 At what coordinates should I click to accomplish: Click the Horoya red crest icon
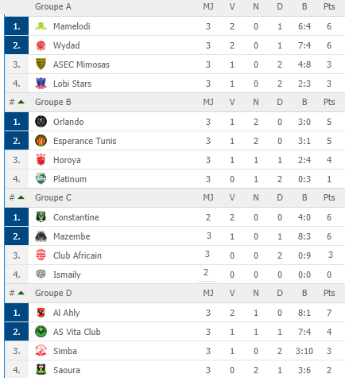41,160
